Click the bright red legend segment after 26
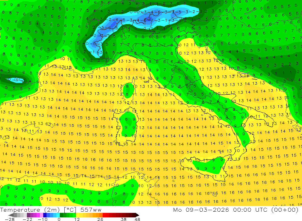 tap(104, 215)
